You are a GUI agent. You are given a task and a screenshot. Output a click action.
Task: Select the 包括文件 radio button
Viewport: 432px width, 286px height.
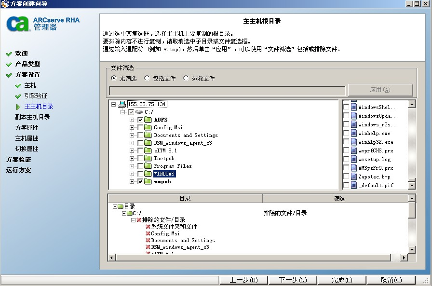147,78
